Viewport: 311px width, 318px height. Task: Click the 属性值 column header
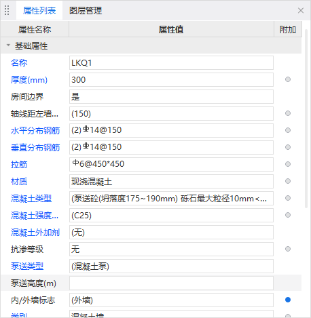171,29
